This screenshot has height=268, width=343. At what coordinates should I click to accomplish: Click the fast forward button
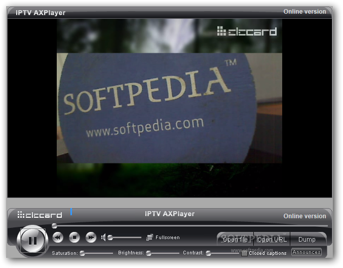[91, 238]
